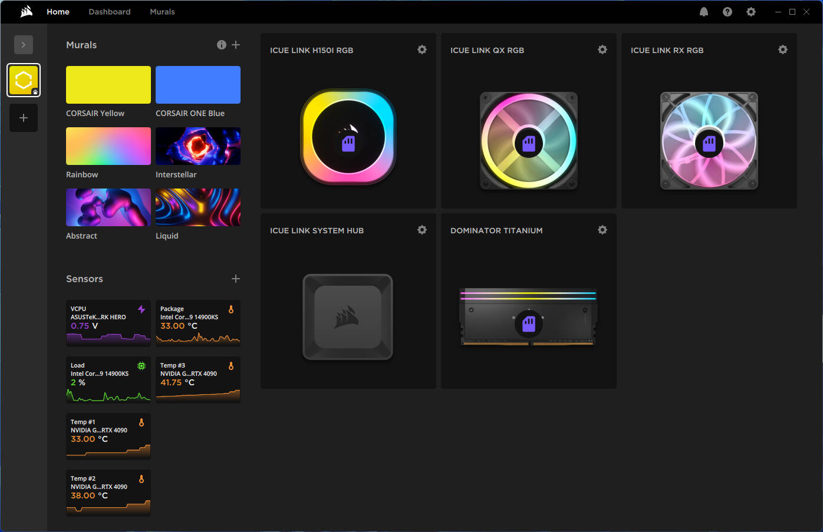Image resolution: width=823 pixels, height=532 pixels.
Task: Click the ICUE LINK RX RGB title
Action: coord(667,50)
